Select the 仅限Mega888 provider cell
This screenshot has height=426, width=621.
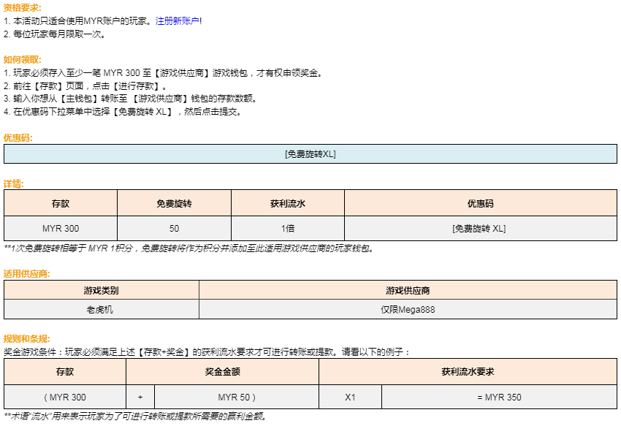408,309
